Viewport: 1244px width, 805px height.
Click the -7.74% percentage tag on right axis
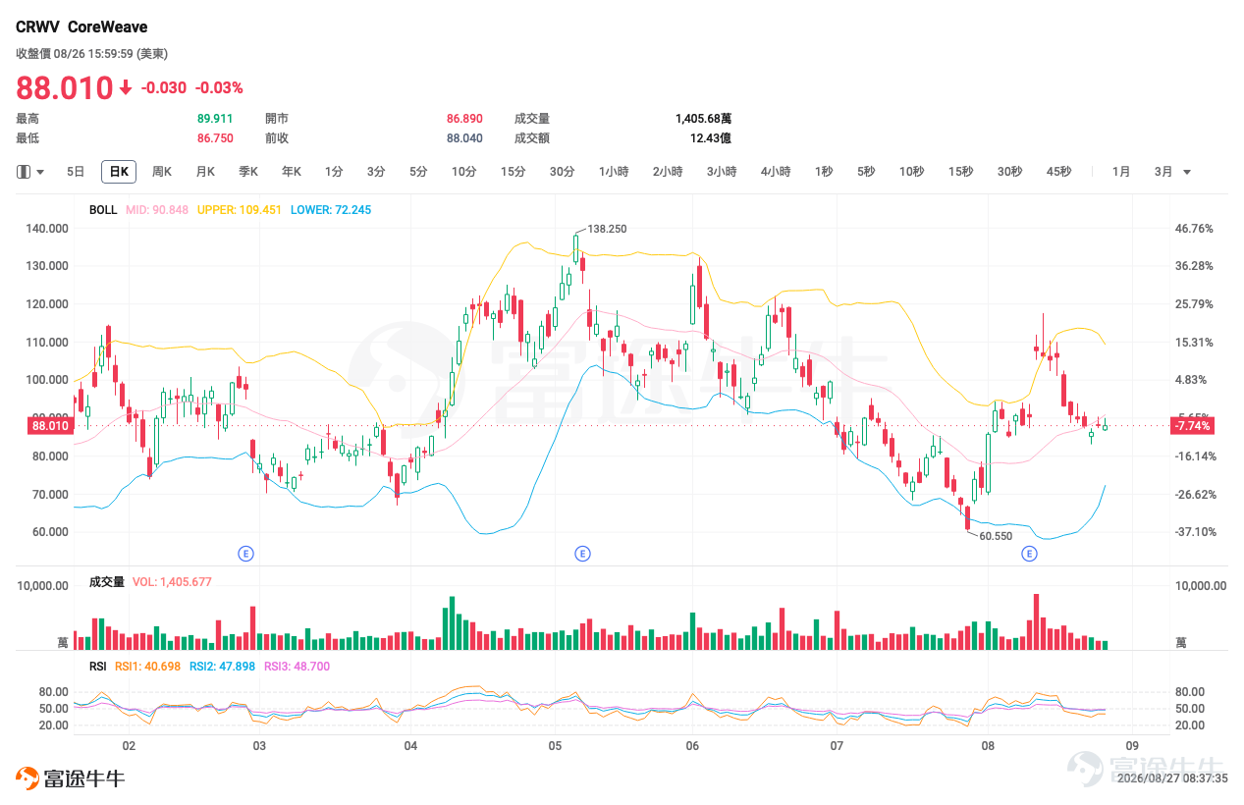tap(1192, 426)
